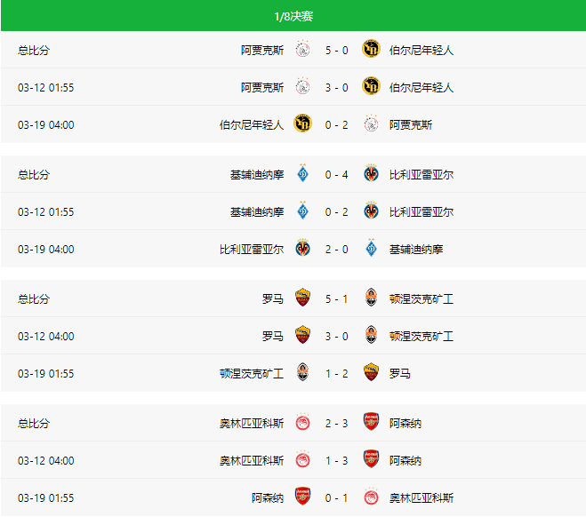This screenshot has width=586, height=517.
Task: Click Ajax crest in first aggregate row
Action: click(x=302, y=49)
